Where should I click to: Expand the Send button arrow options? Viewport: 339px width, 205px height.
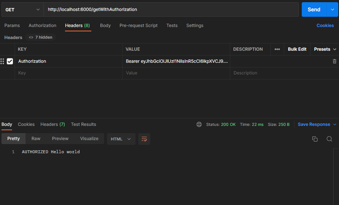[x=332, y=9]
